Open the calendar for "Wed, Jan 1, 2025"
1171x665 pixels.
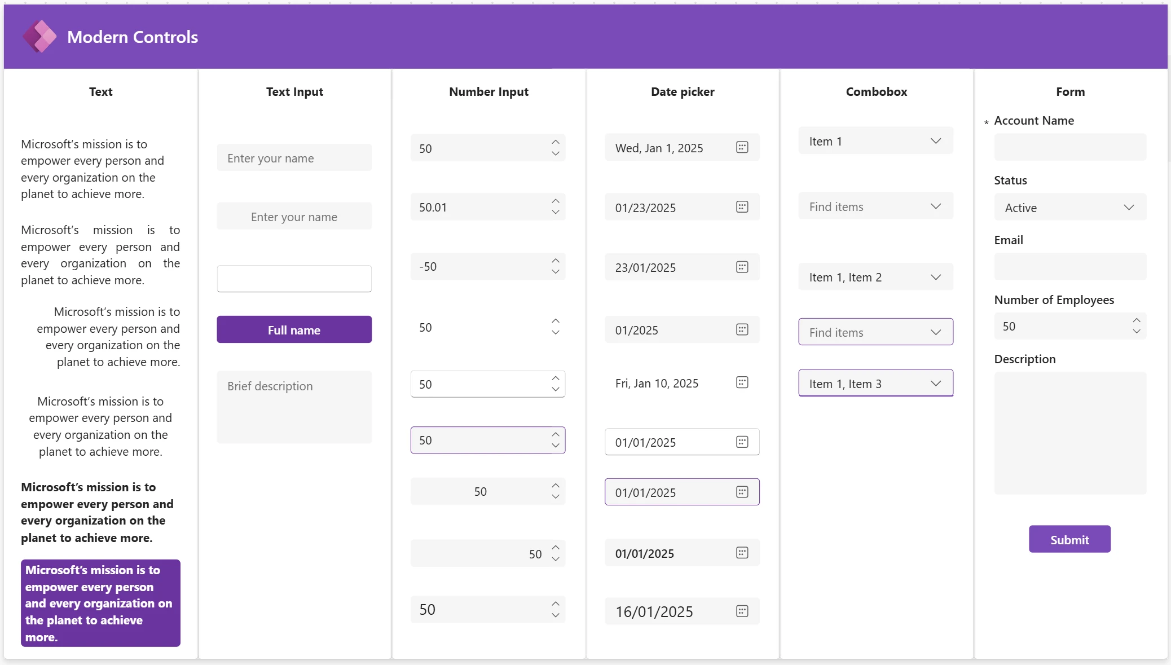point(742,147)
